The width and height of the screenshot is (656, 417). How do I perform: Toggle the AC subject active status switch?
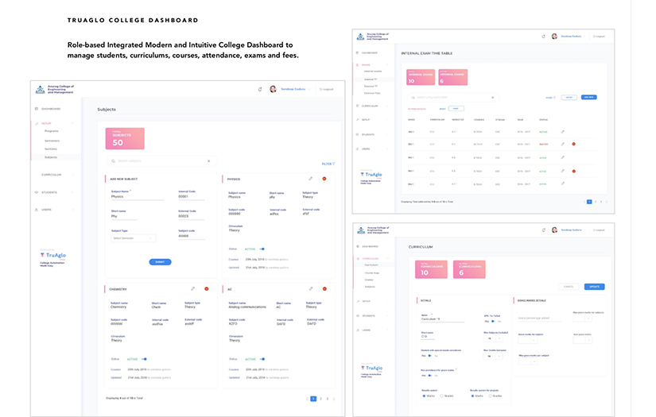coord(262,359)
